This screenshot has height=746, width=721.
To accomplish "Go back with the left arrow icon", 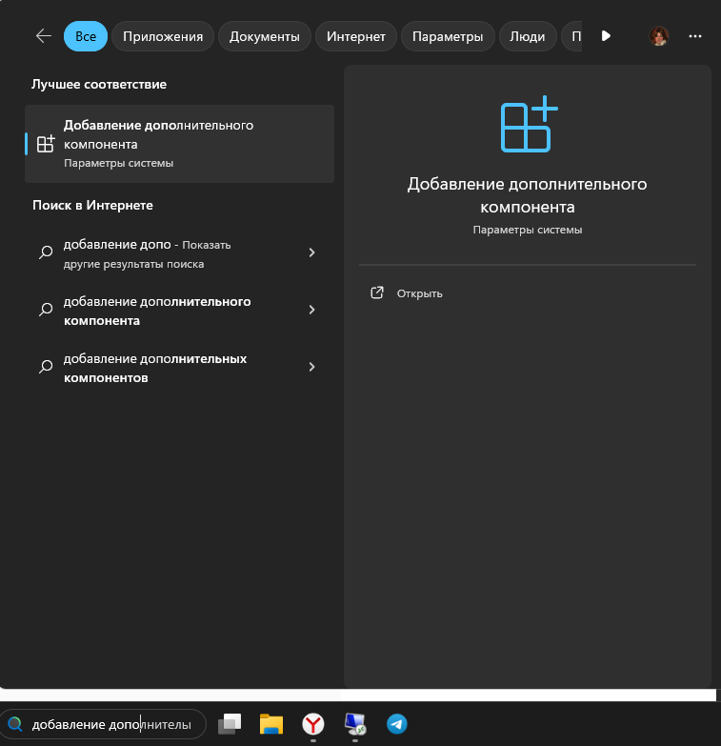I will 43,36.
